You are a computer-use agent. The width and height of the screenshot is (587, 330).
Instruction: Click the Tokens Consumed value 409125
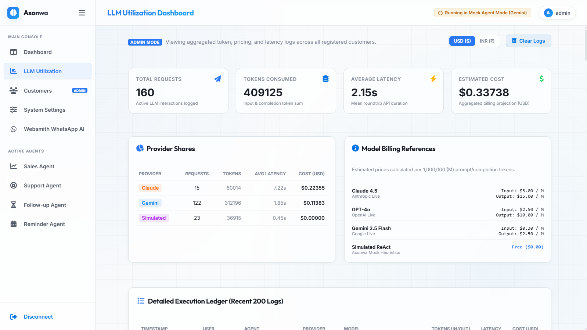(x=263, y=93)
